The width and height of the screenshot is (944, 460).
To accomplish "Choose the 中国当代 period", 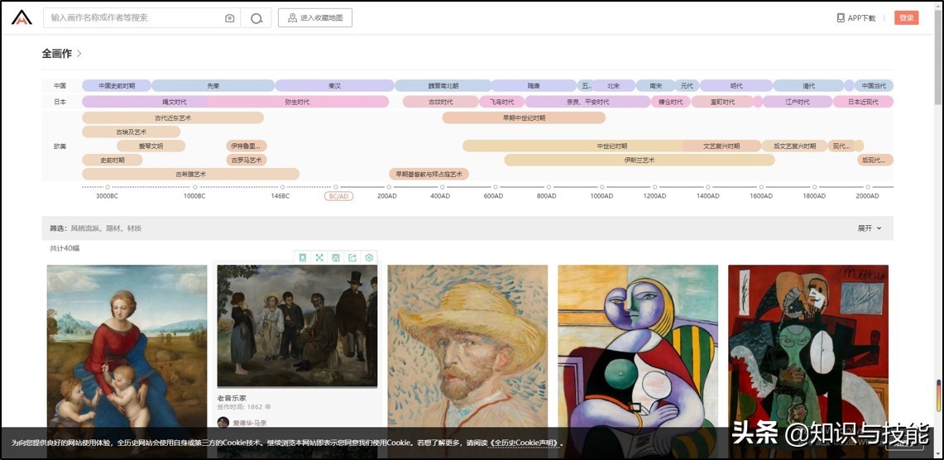I will pos(874,86).
